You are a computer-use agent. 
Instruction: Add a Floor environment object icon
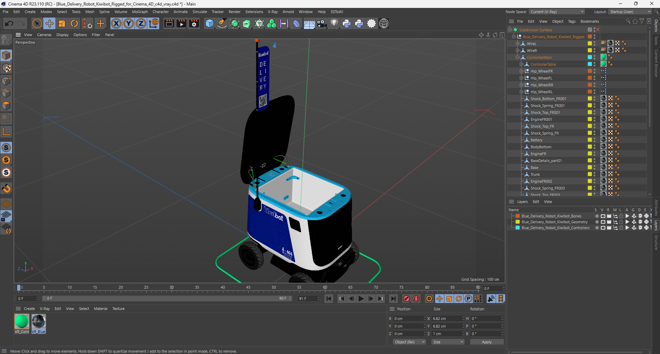(x=309, y=23)
